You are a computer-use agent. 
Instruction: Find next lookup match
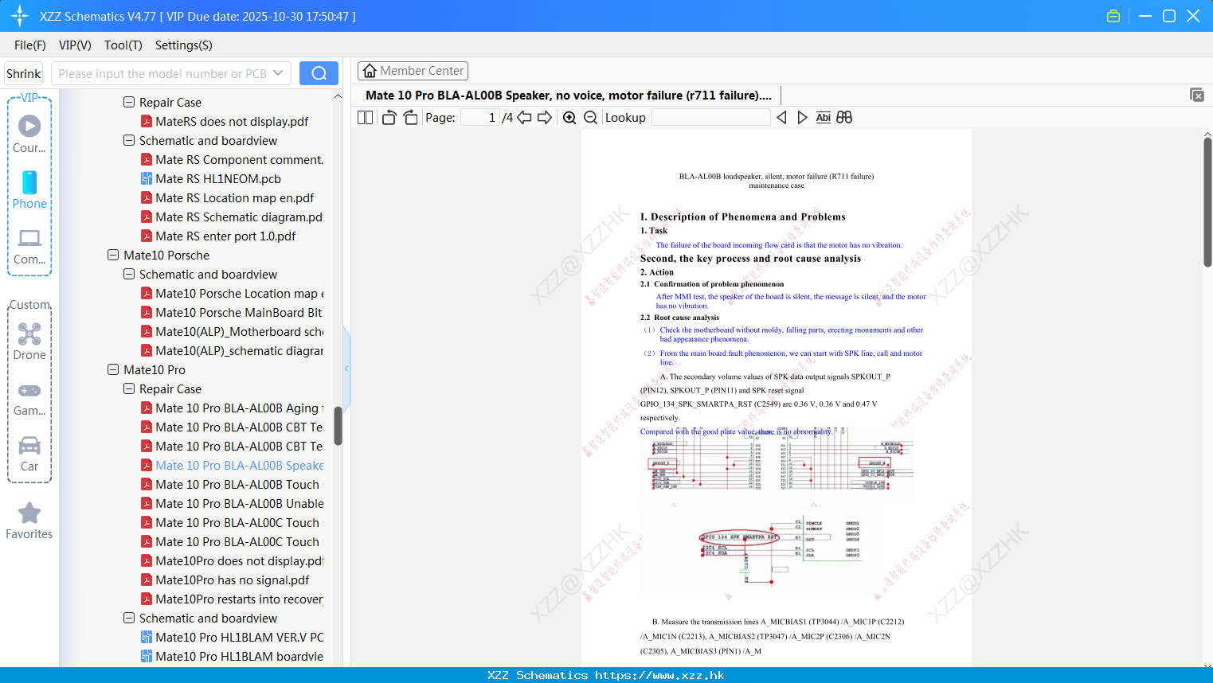coord(802,117)
